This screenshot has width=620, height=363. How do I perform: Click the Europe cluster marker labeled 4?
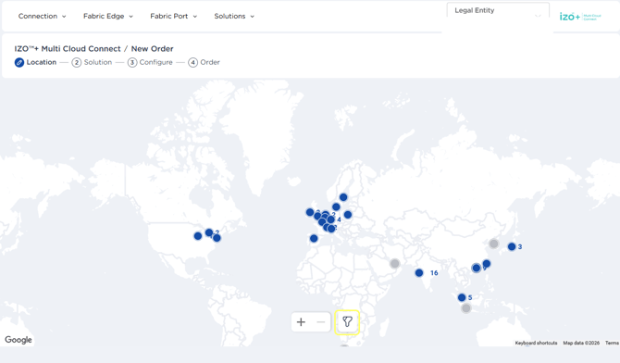pos(331,219)
